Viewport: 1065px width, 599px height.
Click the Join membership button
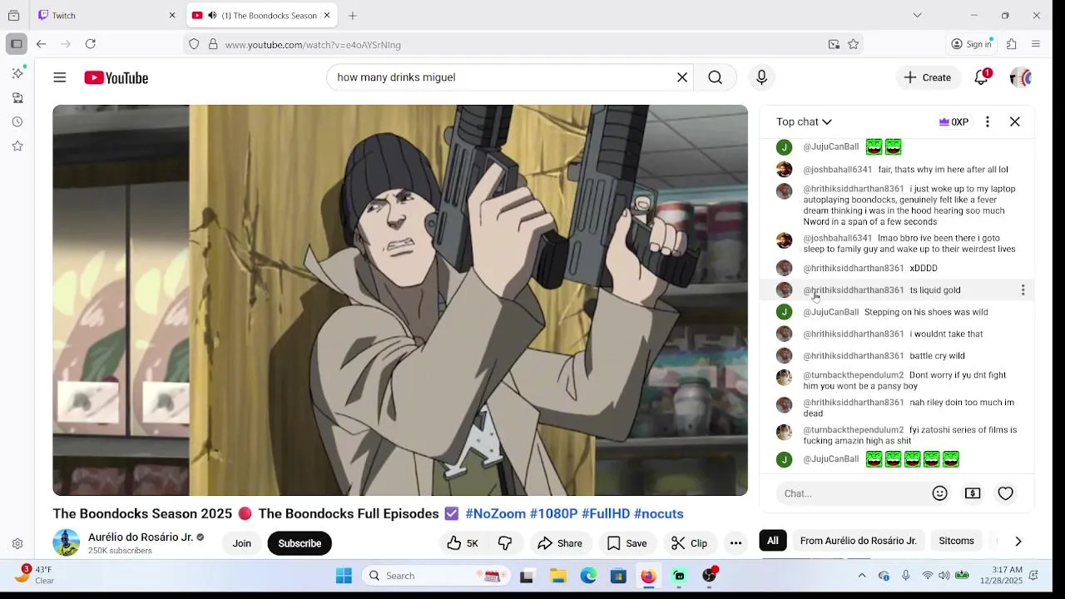click(242, 543)
